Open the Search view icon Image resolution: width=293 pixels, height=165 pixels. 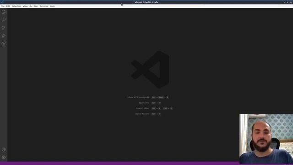click(4, 20)
